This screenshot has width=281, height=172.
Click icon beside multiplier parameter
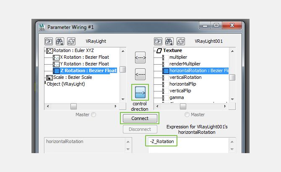click(x=166, y=57)
